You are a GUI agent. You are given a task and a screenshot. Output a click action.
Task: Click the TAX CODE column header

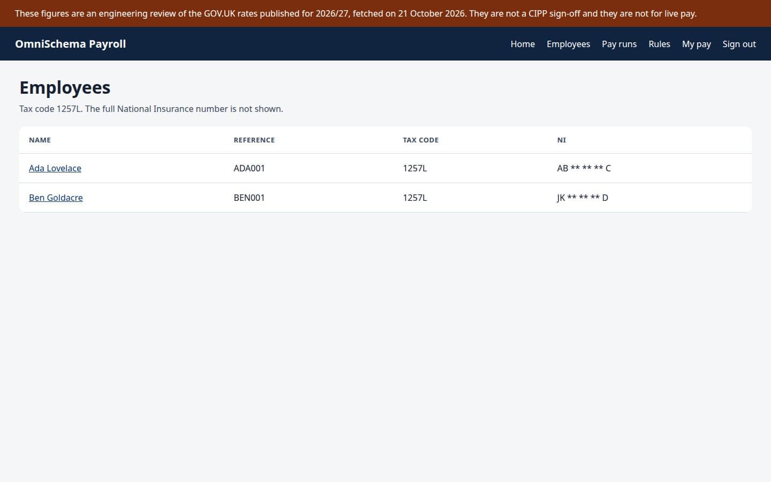[420, 140]
